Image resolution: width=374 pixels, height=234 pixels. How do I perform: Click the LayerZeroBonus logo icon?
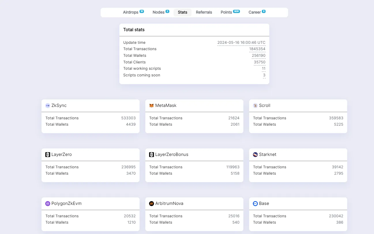click(x=151, y=154)
